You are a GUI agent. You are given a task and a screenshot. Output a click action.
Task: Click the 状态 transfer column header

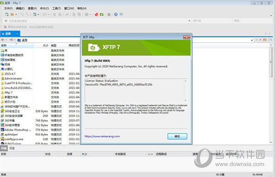pyautogui.click(x=48, y=154)
